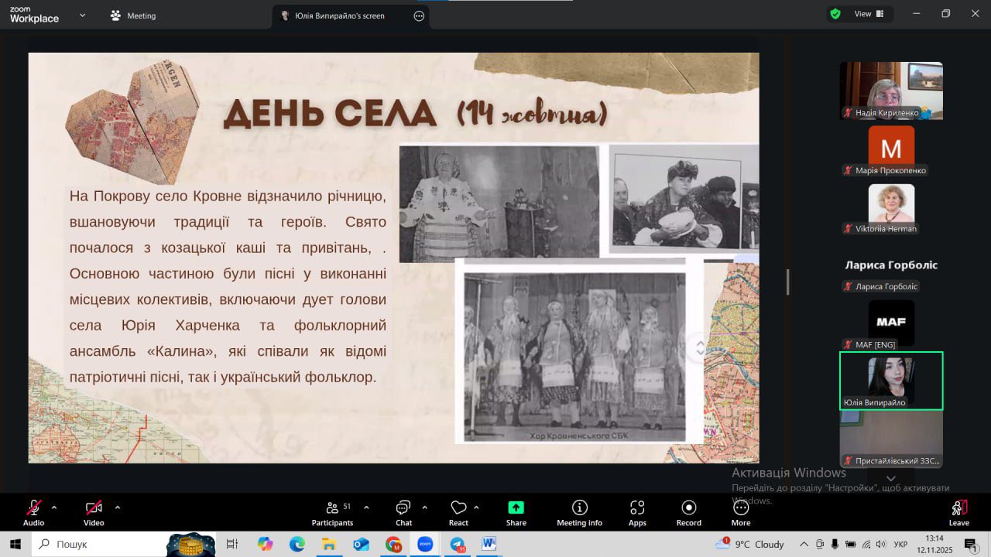Image resolution: width=991 pixels, height=557 pixels.
Task: Click the green Share screen icon
Action: 516,508
